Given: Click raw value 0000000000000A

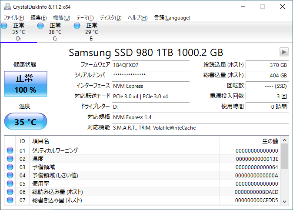Looking at the screenshot, I should click(256, 175).
